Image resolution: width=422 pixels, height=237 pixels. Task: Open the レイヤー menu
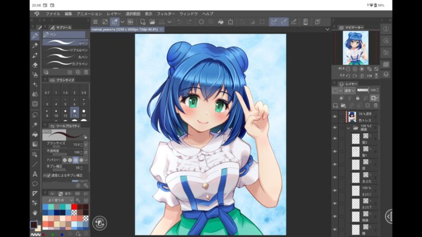pos(113,13)
